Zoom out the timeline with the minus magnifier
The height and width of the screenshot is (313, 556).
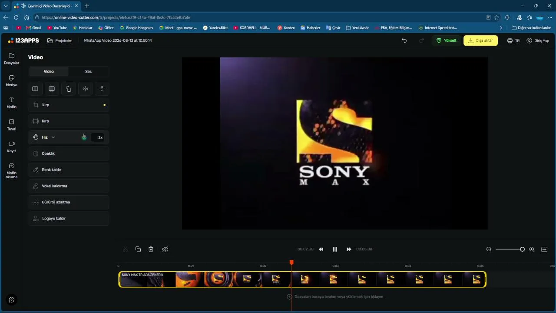(489, 249)
